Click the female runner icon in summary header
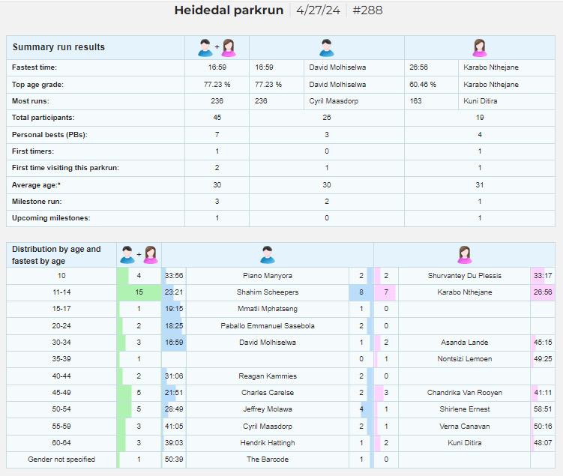 (x=479, y=48)
